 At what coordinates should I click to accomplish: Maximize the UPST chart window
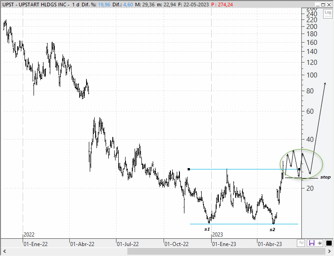click(323, 5)
